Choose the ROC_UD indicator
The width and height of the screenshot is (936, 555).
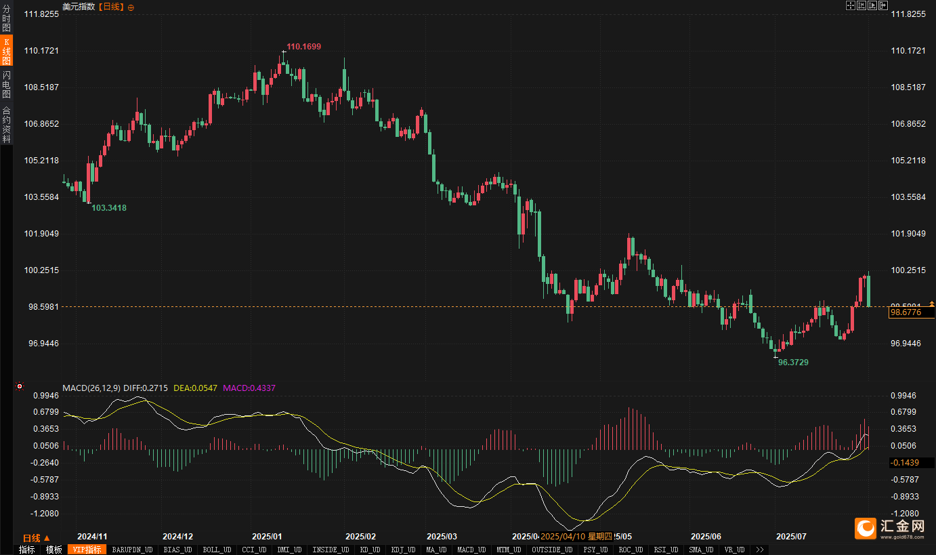pyautogui.click(x=631, y=550)
